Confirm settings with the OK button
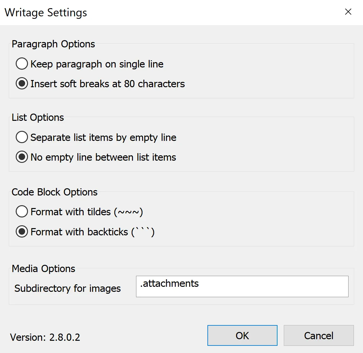Screen dimensions: 363x353 (x=242, y=335)
